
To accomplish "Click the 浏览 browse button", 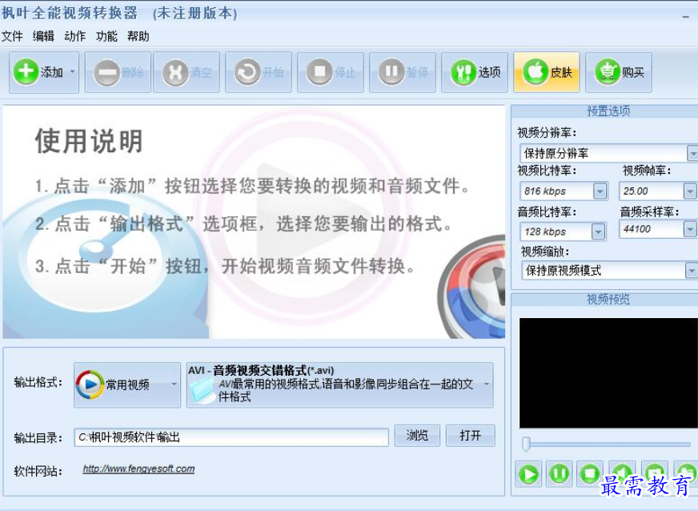I will point(417,436).
